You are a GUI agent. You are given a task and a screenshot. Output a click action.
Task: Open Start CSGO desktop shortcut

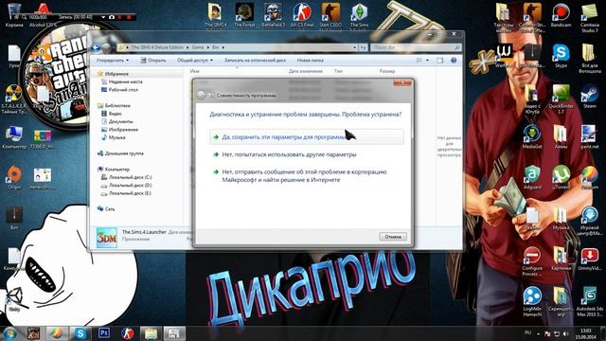click(x=330, y=16)
